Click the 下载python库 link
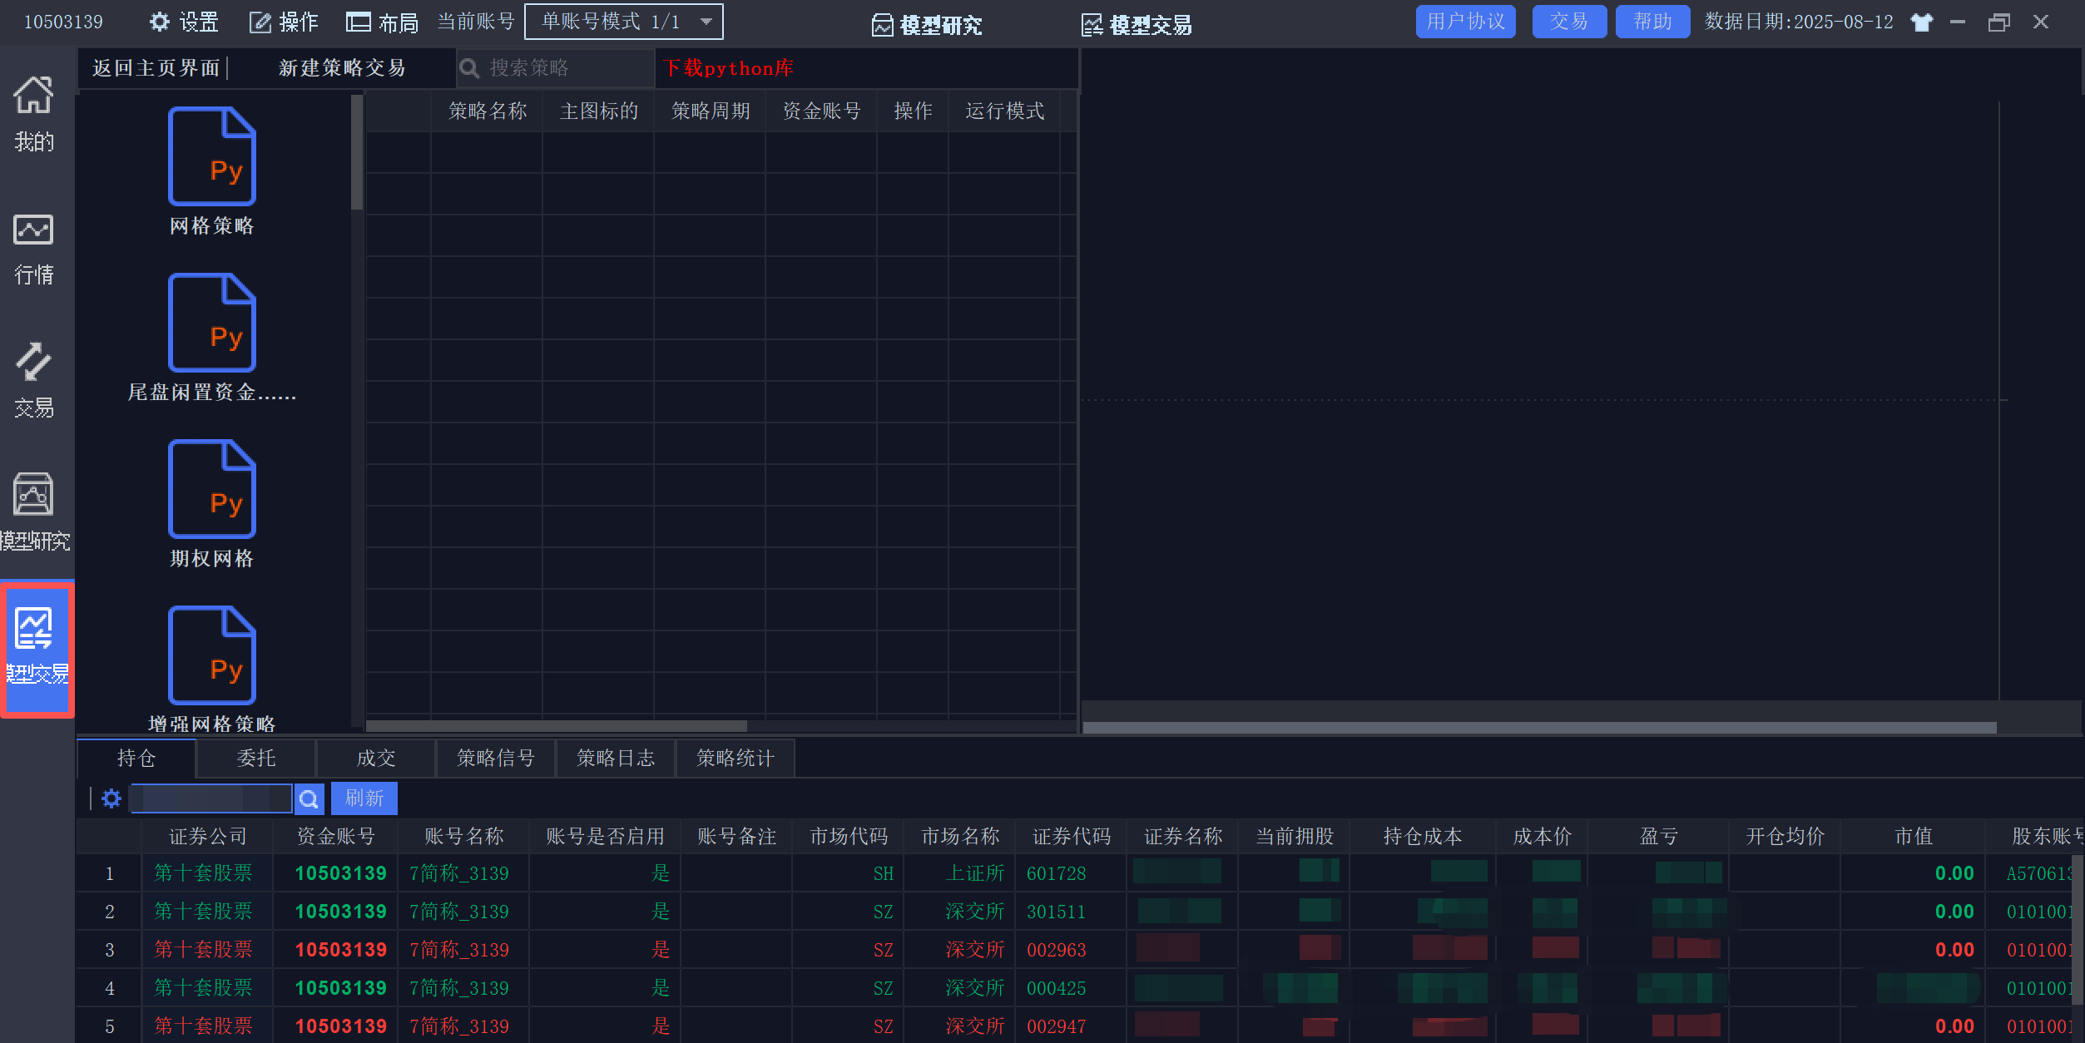 pos(728,68)
